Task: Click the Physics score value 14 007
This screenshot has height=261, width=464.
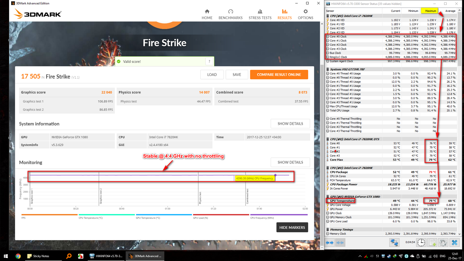Action: 204,92
